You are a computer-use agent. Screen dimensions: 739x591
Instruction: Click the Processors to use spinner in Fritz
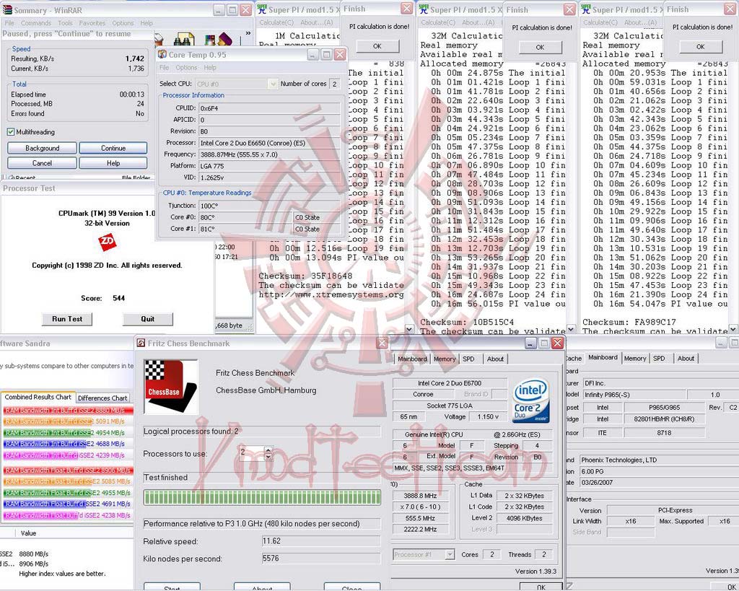point(268,453)
